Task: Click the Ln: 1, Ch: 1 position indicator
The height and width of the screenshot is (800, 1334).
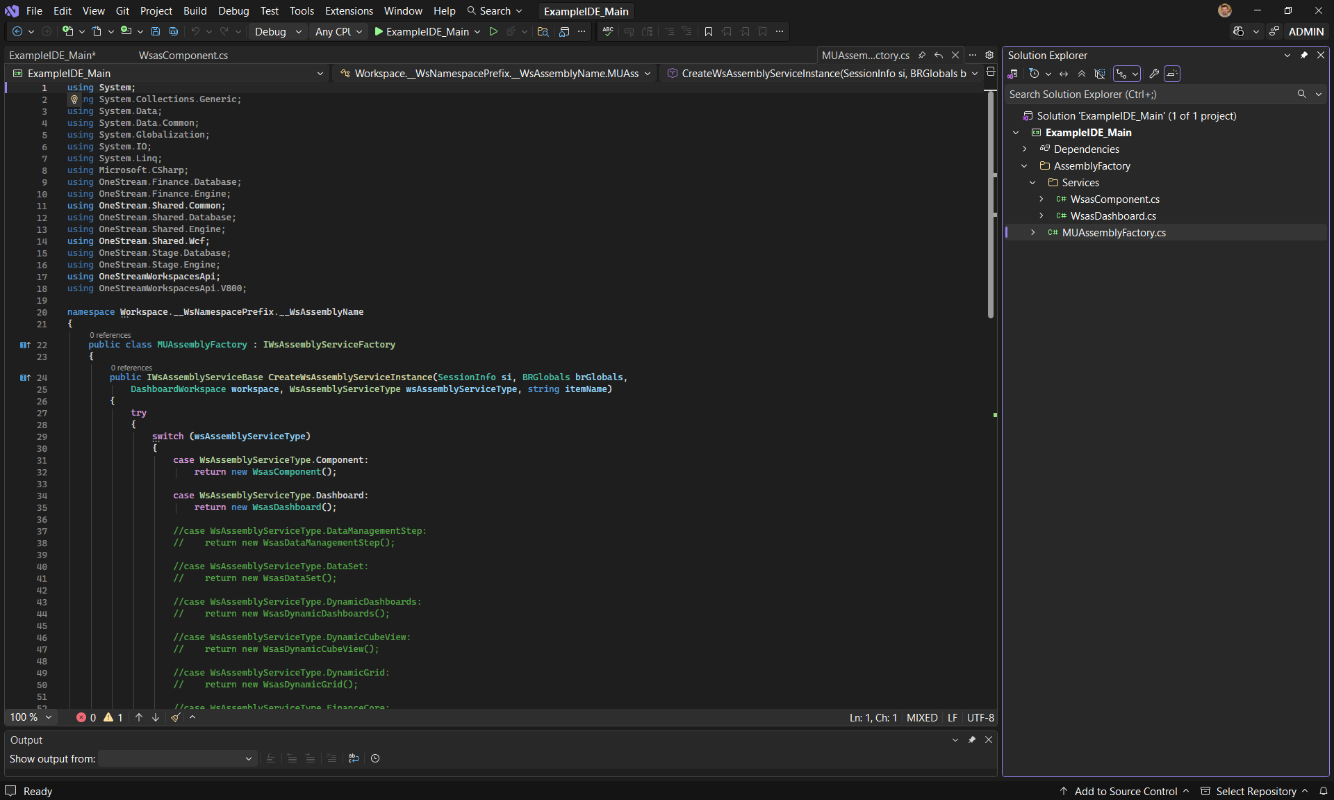Action: pos(873,717)
